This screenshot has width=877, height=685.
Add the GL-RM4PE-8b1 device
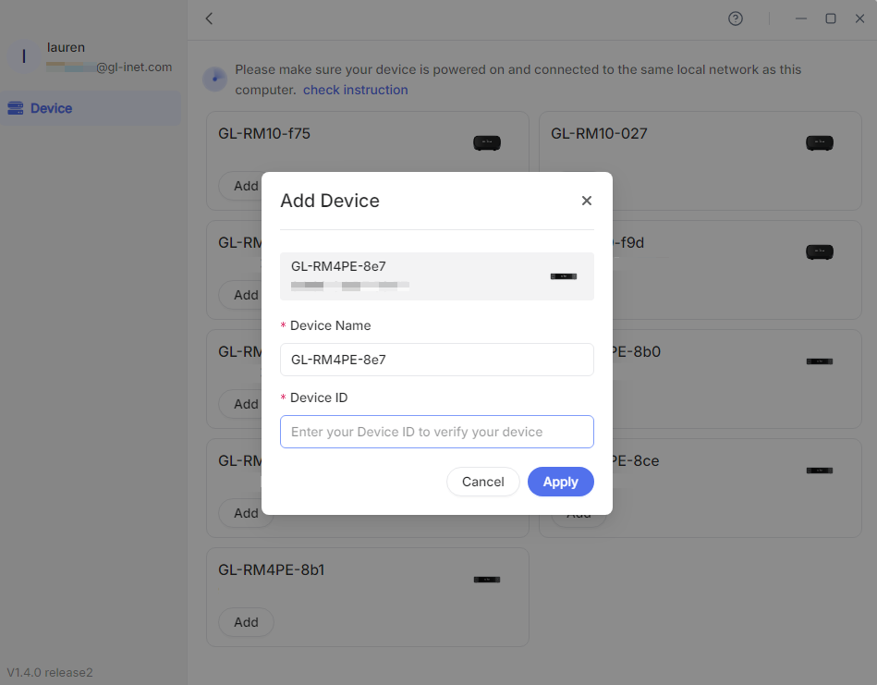pos(246,622)
